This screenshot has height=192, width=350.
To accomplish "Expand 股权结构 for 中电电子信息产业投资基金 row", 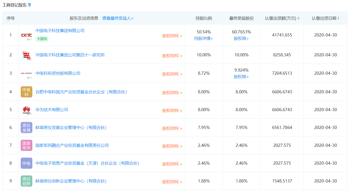I will 172,164.
